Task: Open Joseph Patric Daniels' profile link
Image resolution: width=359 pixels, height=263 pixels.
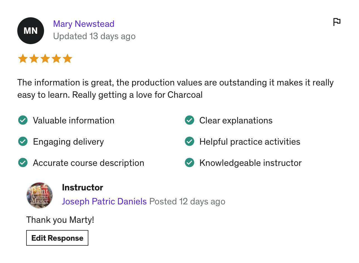Action: [x=104, y=201]
